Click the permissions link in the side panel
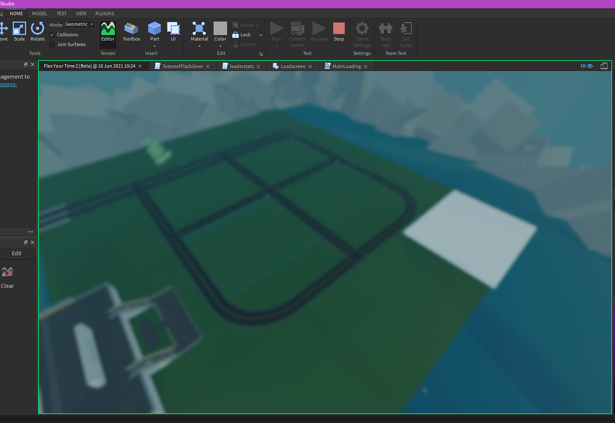 point(8,84)
